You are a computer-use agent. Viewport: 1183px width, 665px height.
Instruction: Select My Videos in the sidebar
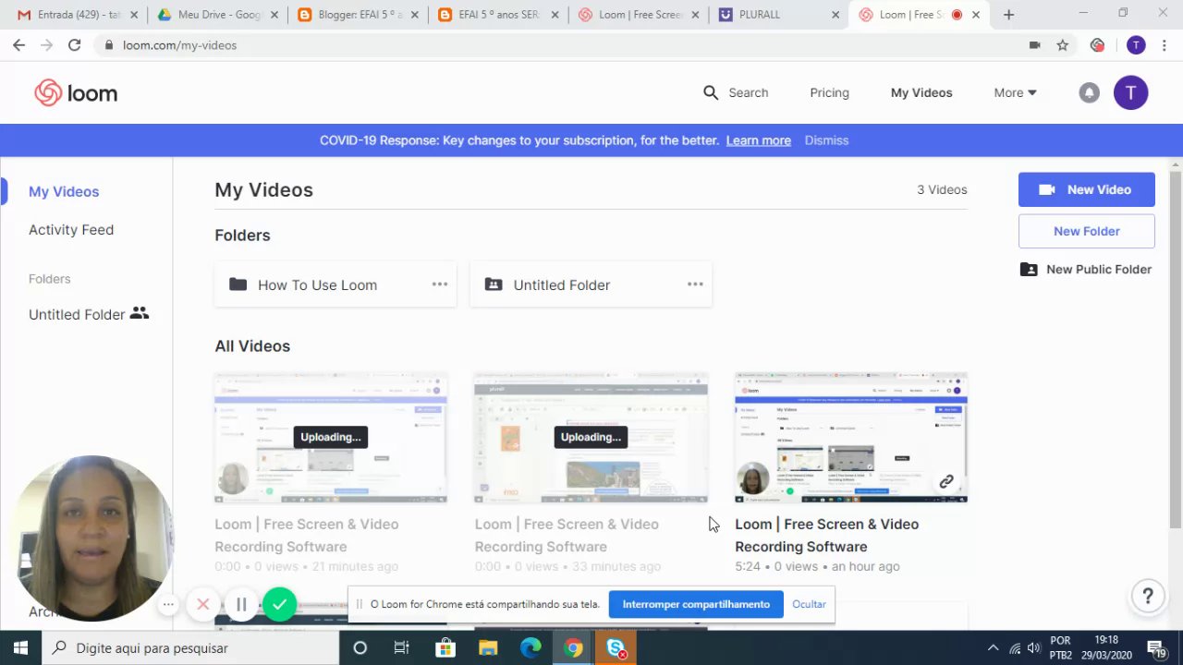point(64,191)
